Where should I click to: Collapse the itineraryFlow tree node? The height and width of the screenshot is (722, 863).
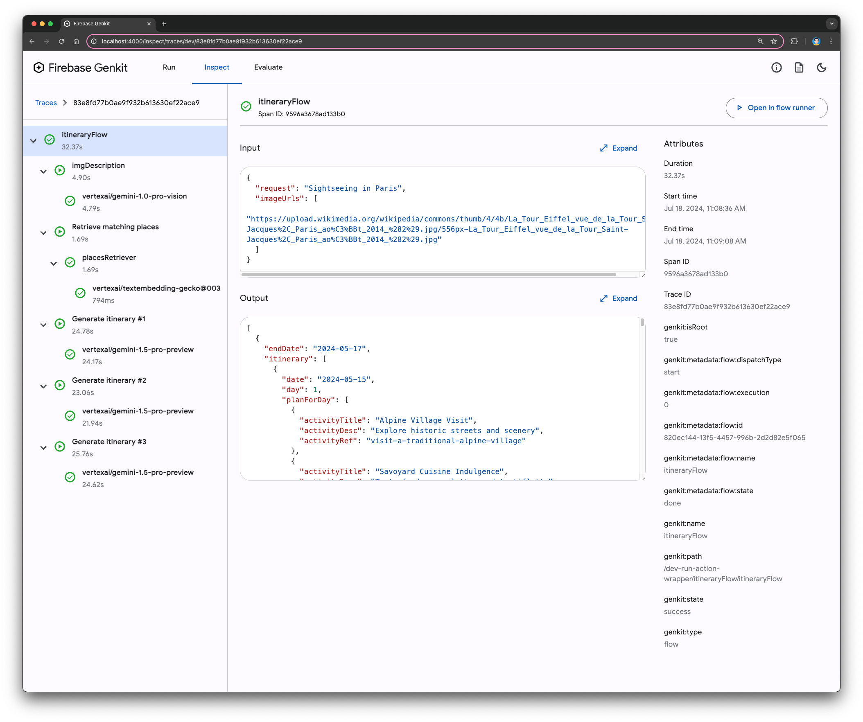click(33, 140)
